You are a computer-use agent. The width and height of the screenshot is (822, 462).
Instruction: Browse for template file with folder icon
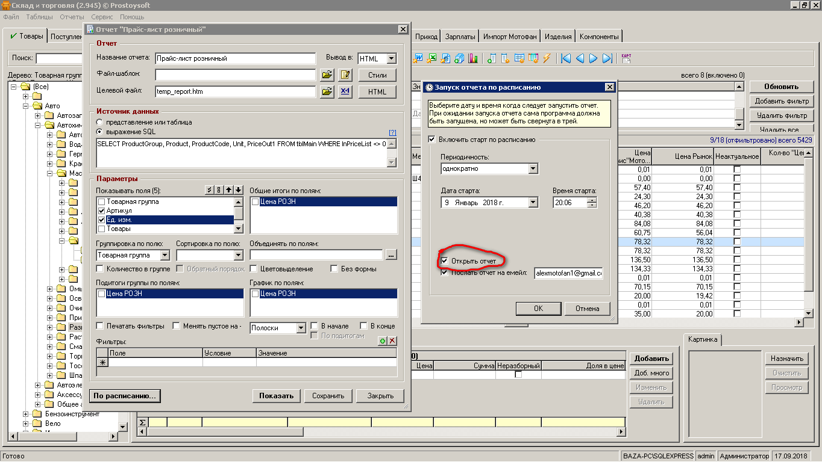(x=327, y=75)
